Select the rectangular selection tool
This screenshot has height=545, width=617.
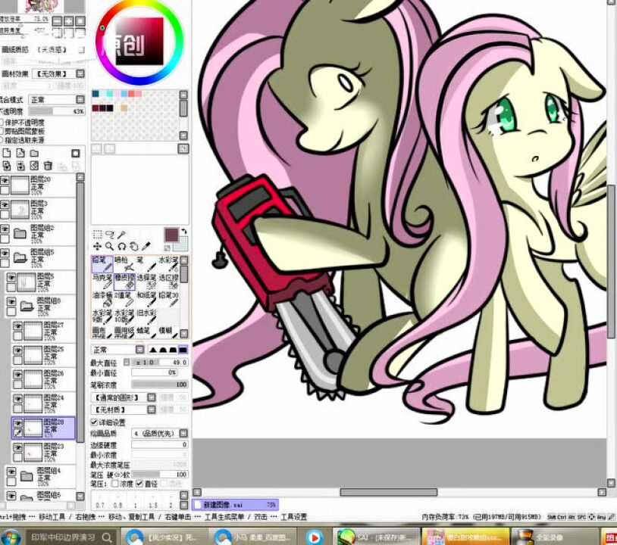[x=98, y=235]
